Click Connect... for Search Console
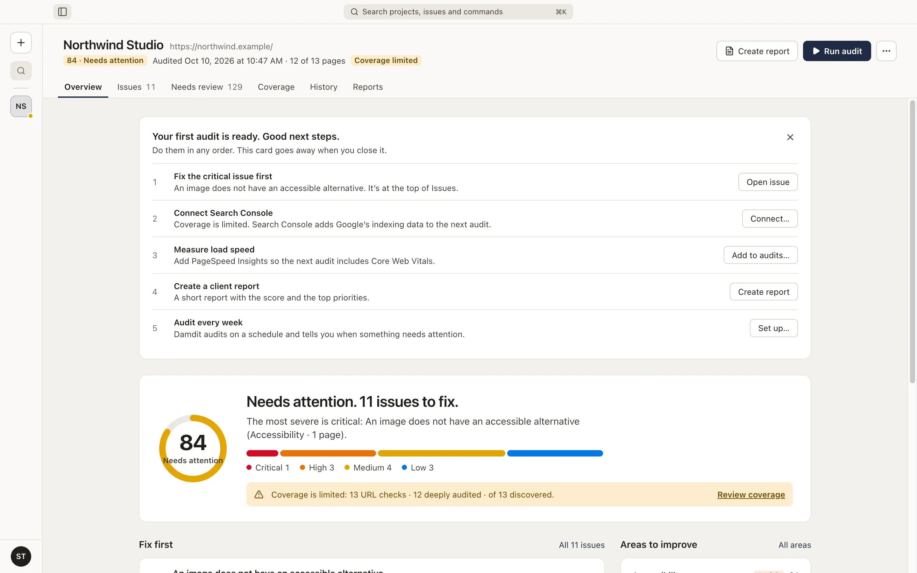Viewport: 917px width, 573px height. pos(770,219)
